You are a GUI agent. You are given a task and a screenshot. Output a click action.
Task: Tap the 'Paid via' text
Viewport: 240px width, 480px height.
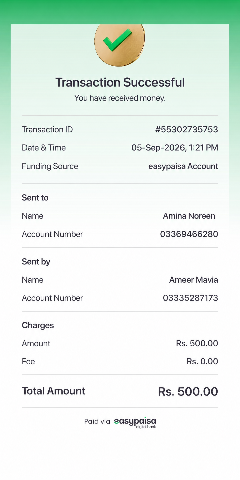click(x=97, y=422)
